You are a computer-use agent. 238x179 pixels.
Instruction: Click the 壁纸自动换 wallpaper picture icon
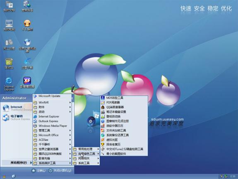[103, 116]
